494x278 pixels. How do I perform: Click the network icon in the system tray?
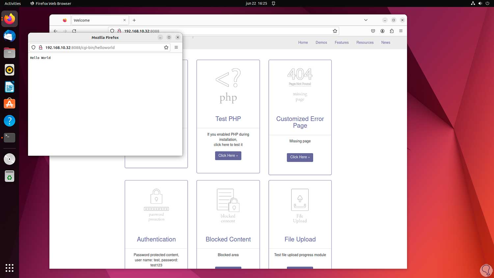pos(473,3)
